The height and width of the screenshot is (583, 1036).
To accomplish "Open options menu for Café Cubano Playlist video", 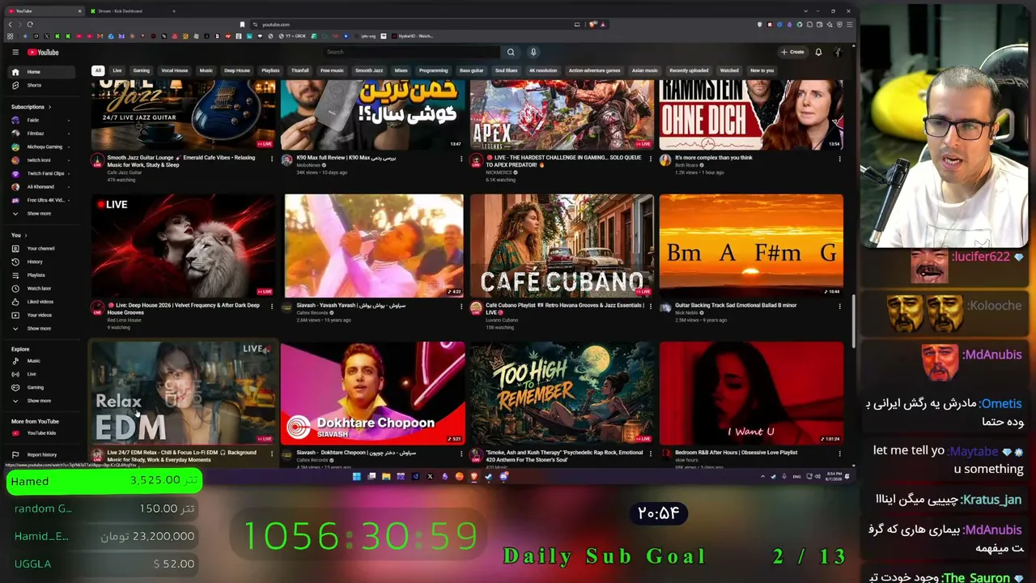I will (650, 306).
